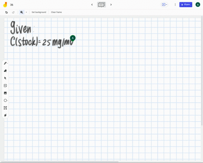Add a sticky note
The width and height of the screenshot is (203, 163).
(x=5, y=86)
